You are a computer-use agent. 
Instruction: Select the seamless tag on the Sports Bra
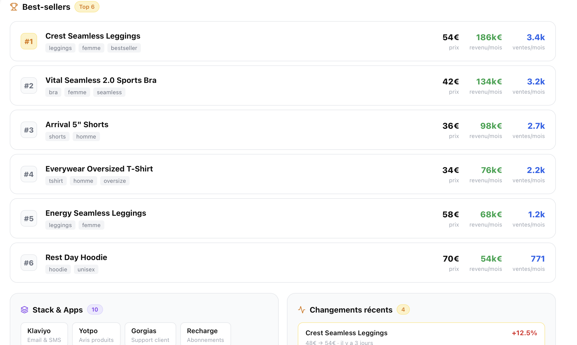[109, 92]
